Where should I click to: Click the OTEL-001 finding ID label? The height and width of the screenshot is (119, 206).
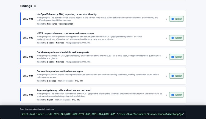28,19
